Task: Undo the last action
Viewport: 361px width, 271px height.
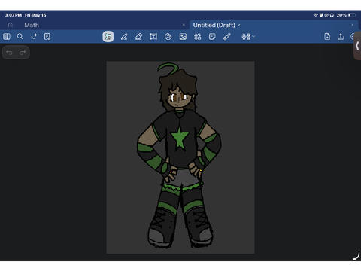Action: (x=9, y=53)
